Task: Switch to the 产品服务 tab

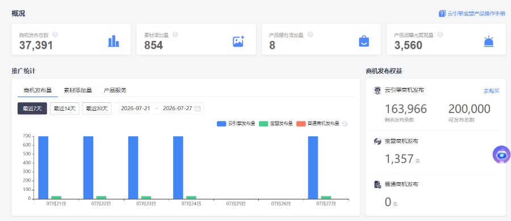Action: 115,90
